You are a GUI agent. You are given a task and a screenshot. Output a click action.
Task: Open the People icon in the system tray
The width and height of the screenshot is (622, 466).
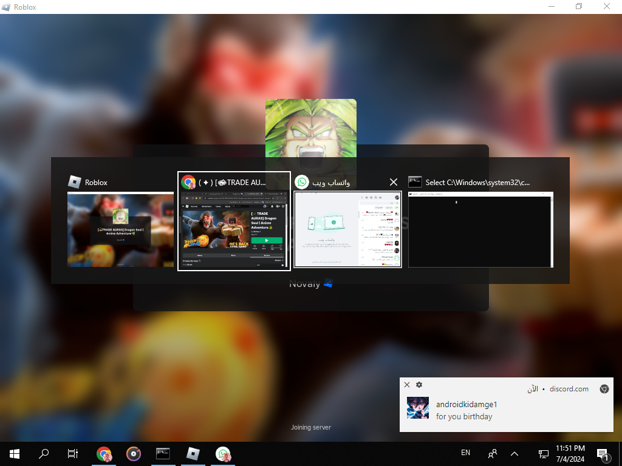coord(493,454)
